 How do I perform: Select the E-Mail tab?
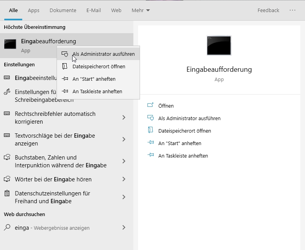94,10
